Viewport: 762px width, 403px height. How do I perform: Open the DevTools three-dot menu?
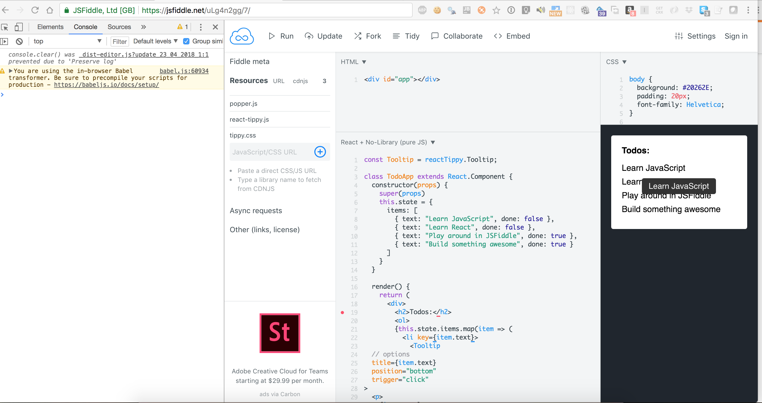pos(201,27)
